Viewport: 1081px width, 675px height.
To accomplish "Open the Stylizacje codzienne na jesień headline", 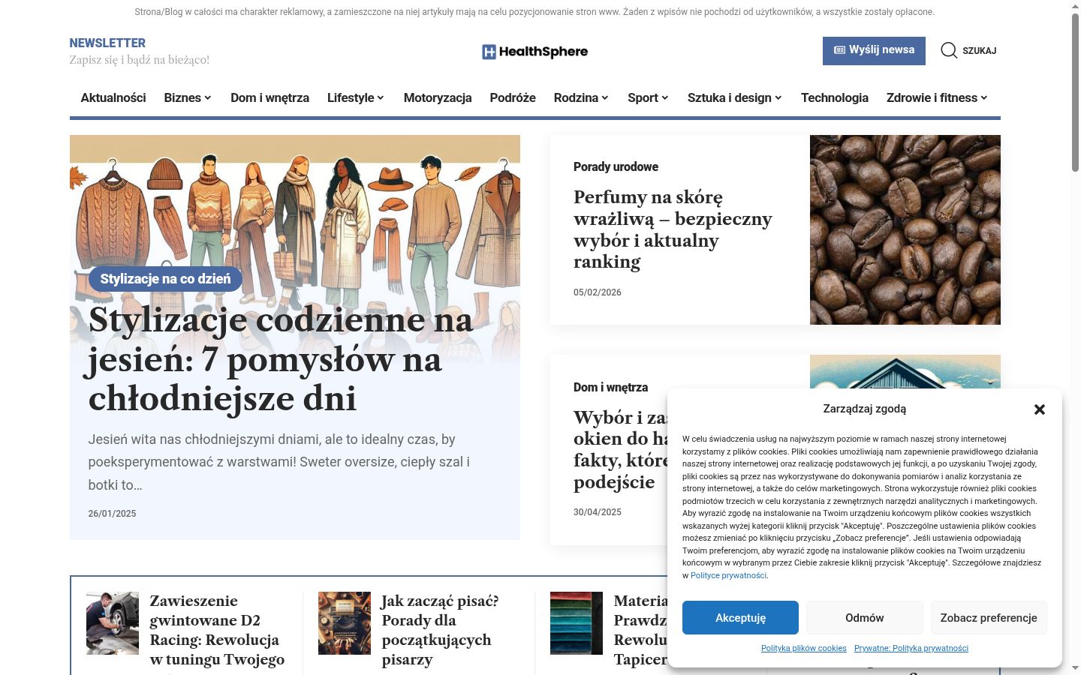I will (x=281, y=359).
